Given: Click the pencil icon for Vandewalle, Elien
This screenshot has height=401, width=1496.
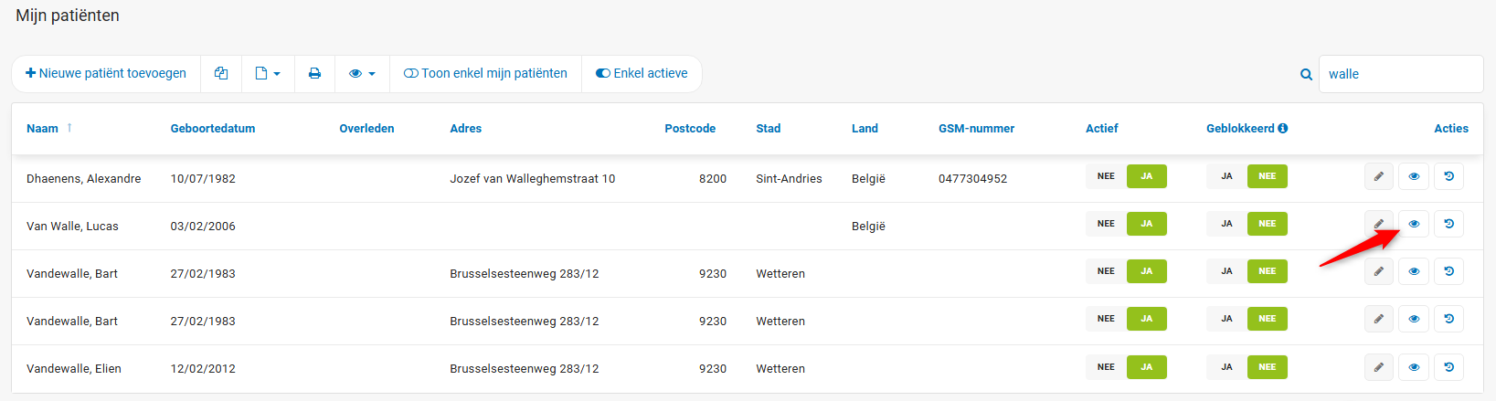Looking at the screenshot, I should (1378, 367).
